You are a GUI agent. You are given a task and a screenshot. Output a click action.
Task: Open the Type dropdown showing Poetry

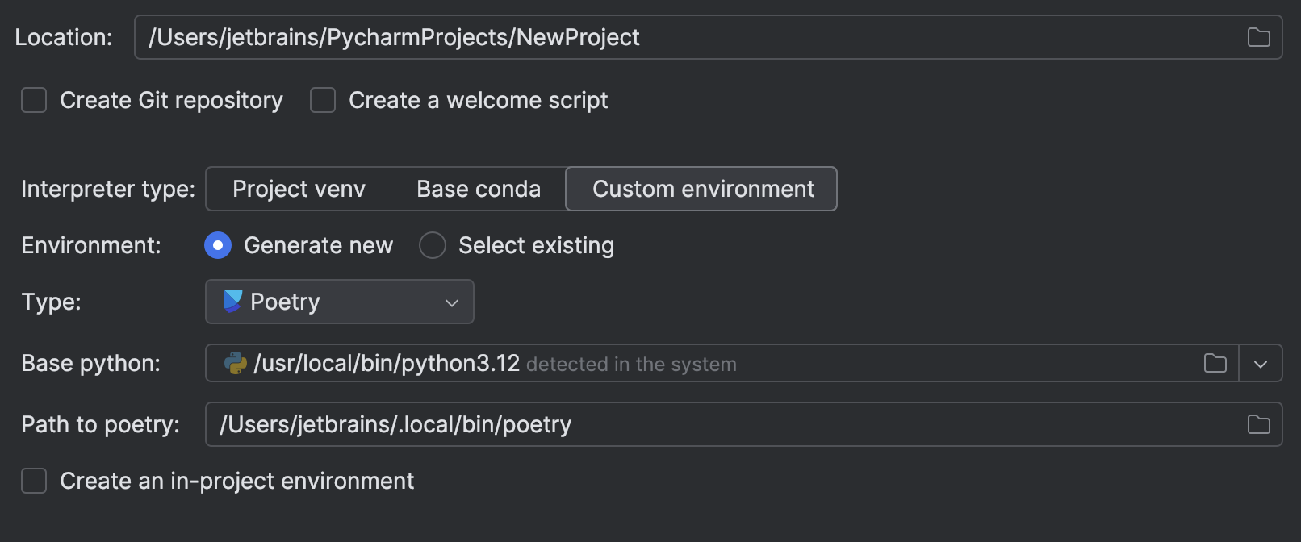click(339, 302)
